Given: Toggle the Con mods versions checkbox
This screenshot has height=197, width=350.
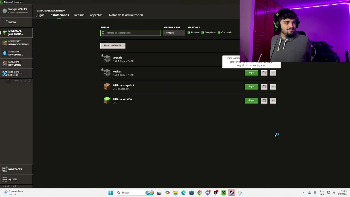Looking at the screenshot, I should pyautogui.click(x=219, y=33).
